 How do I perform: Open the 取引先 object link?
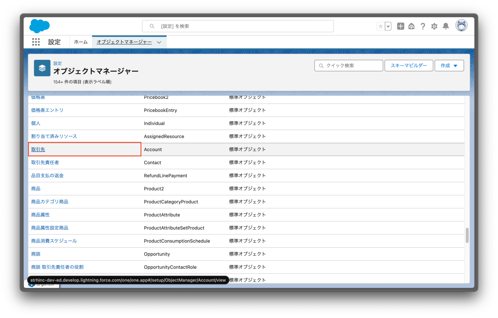[38, 150]
